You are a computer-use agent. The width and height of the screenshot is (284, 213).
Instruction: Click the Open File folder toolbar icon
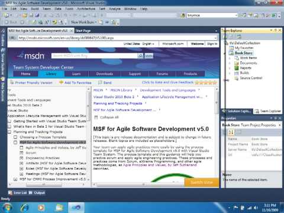[25, 15]
